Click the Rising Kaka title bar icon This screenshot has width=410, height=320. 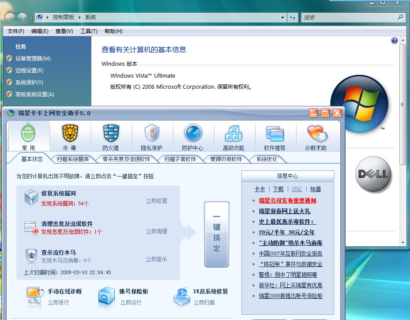click(x=11, y=113)
